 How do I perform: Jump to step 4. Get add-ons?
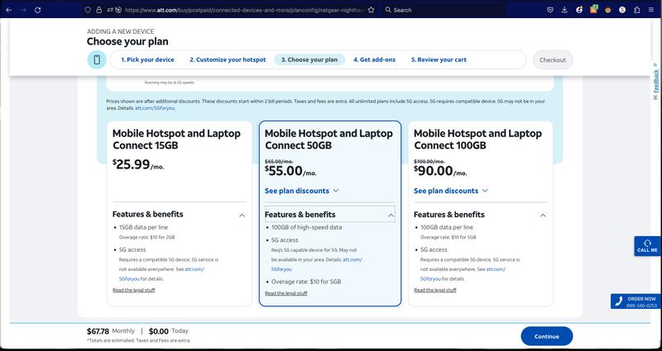375,59
